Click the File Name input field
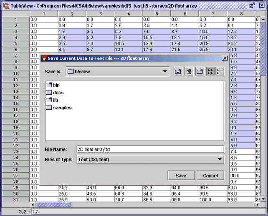 pos(150,149)
